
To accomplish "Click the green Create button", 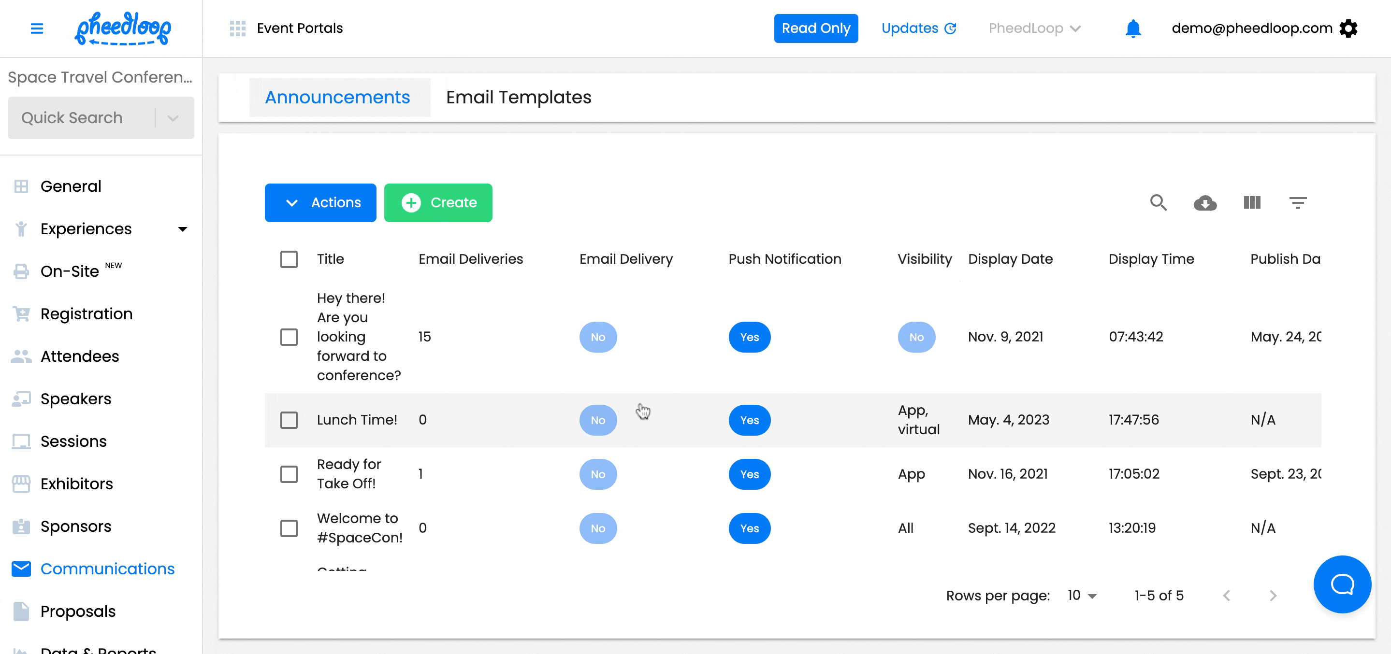I will click(x=438, y=203).
